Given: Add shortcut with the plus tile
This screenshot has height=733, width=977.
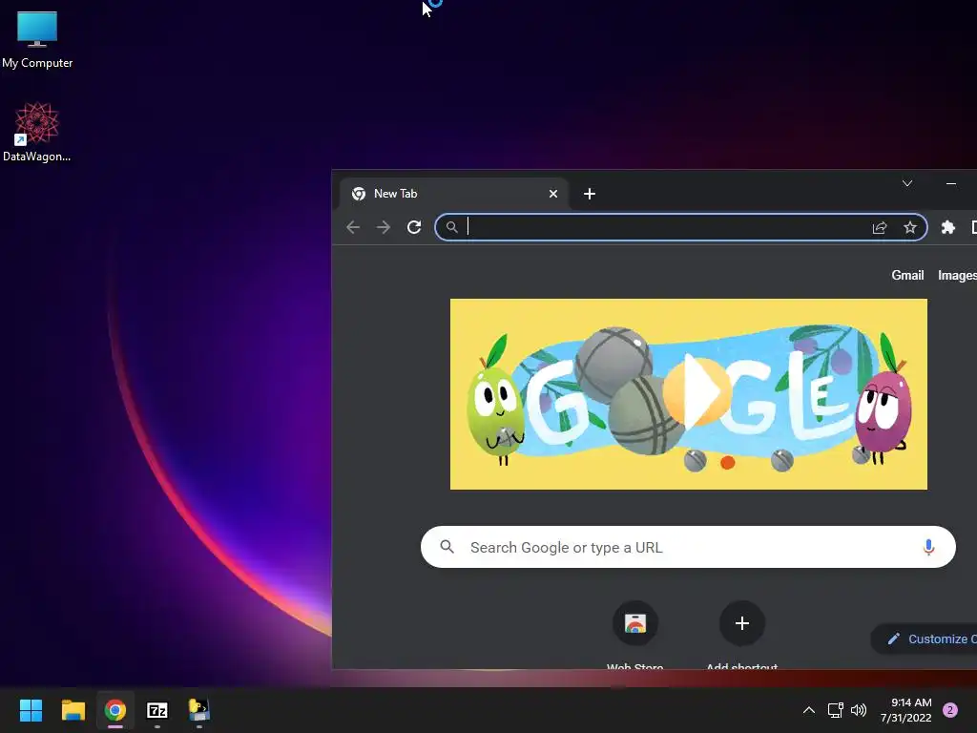Looking at the screenshot, I should [x=741, y=635].
